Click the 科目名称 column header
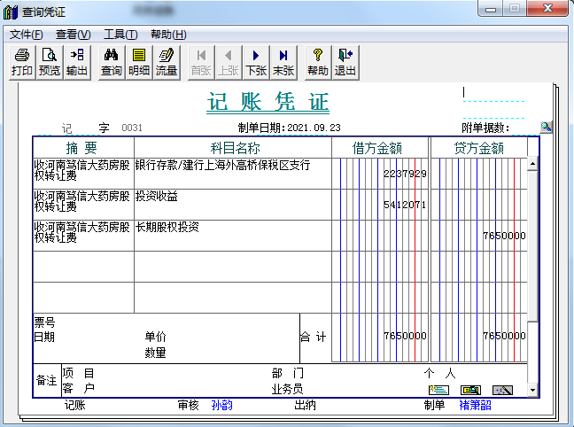574x427 pixels. click(x=235, y=148)
